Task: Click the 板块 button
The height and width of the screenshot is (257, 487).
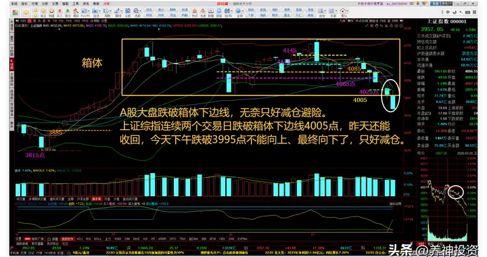Action: point(251,9)
